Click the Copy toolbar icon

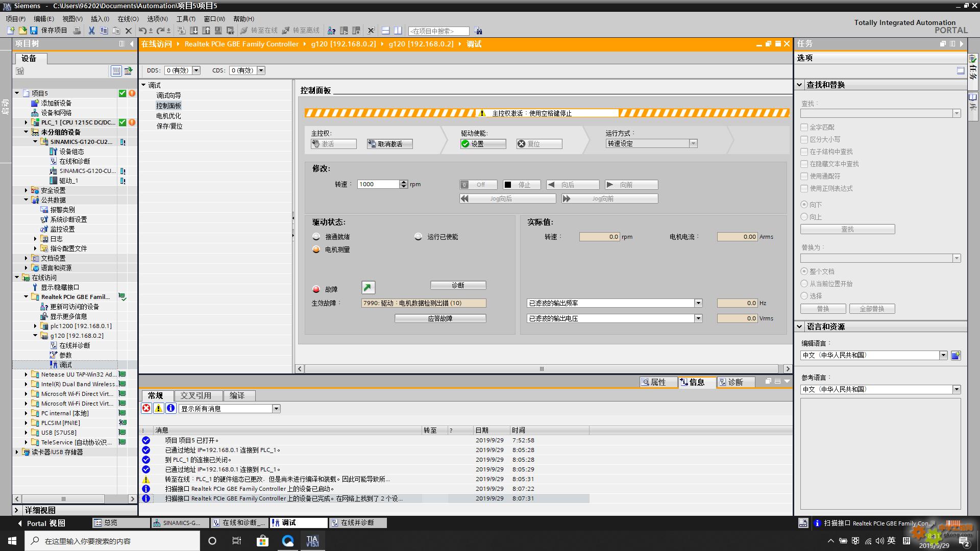pos(104,31)
